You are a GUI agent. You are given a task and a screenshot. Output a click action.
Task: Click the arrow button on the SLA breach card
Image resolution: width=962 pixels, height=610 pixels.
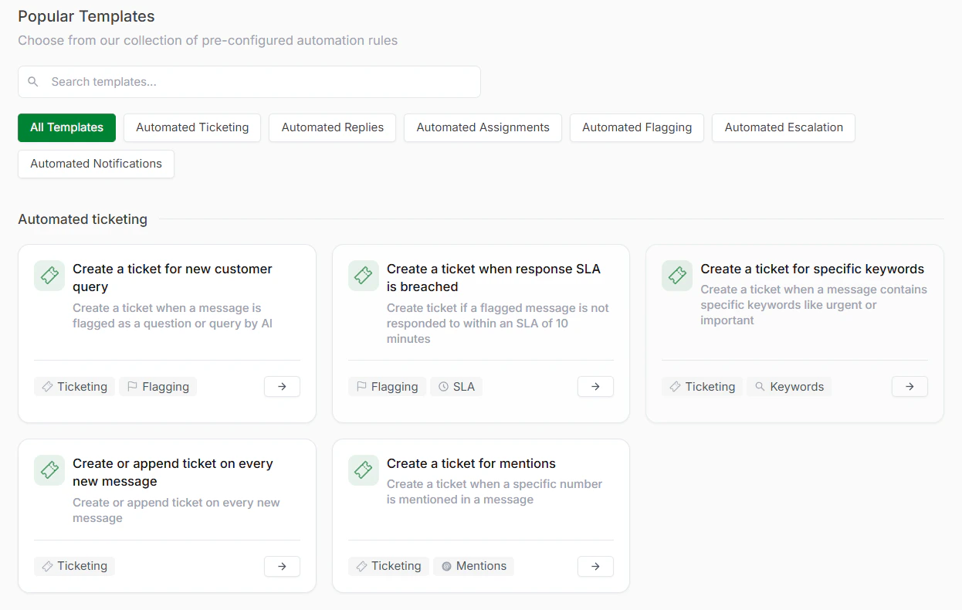595,386
